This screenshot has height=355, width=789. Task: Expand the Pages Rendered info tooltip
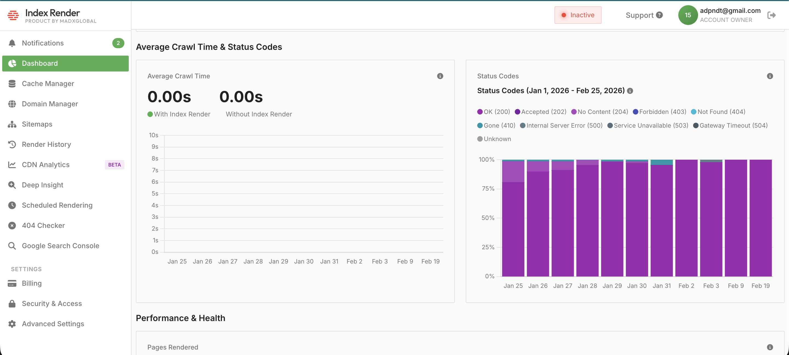pyautogui.click(x=770, y=347)
